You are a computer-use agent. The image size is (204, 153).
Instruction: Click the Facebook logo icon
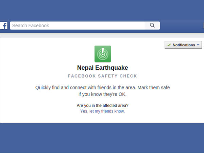pyautogui.click(x=4, y=26)
